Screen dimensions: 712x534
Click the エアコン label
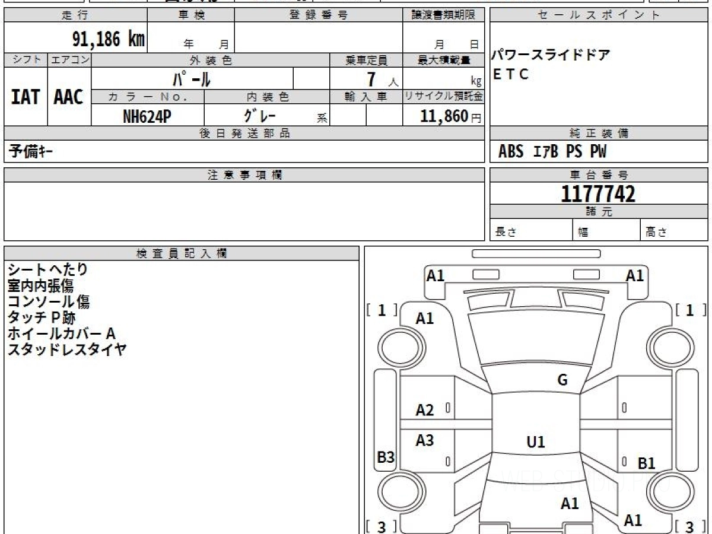point(69,60)
